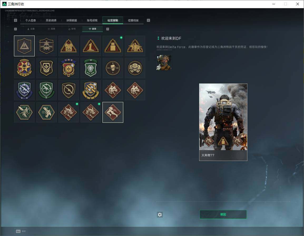Click the player name 又爽噜77 on card
Viewport: 304px width, 236px height.
pyautogui.click(x=208, y=155)
